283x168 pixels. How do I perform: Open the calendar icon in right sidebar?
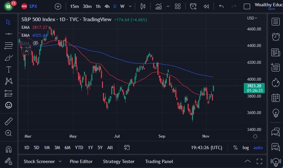[275, 98]
